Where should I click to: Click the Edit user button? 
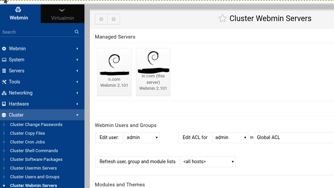109,137
